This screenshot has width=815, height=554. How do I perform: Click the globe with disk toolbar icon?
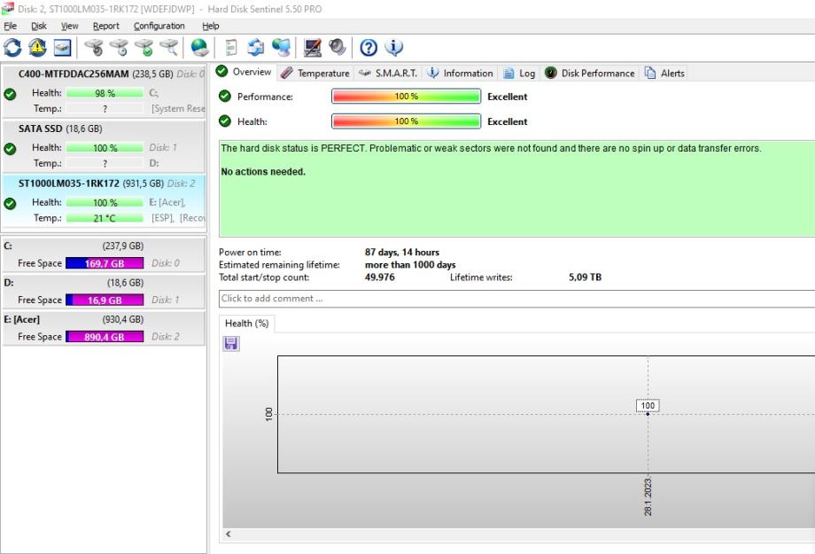point(200,48)
